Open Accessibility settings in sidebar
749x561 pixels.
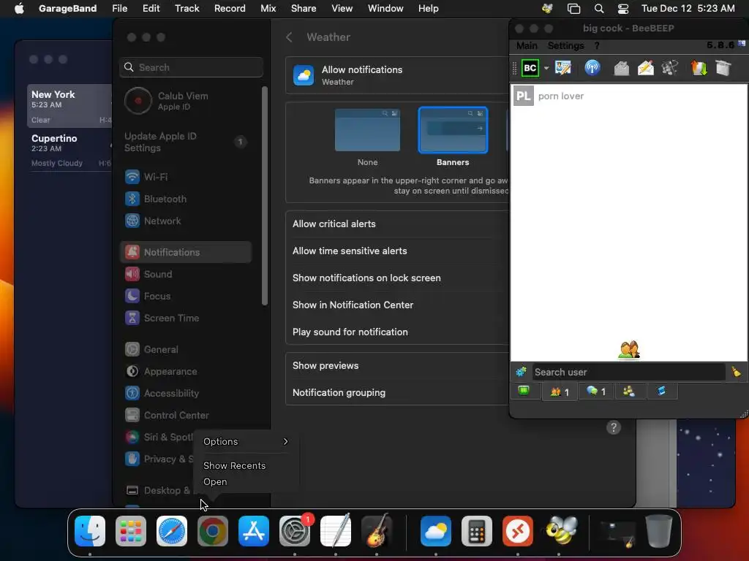click(187, 394)
